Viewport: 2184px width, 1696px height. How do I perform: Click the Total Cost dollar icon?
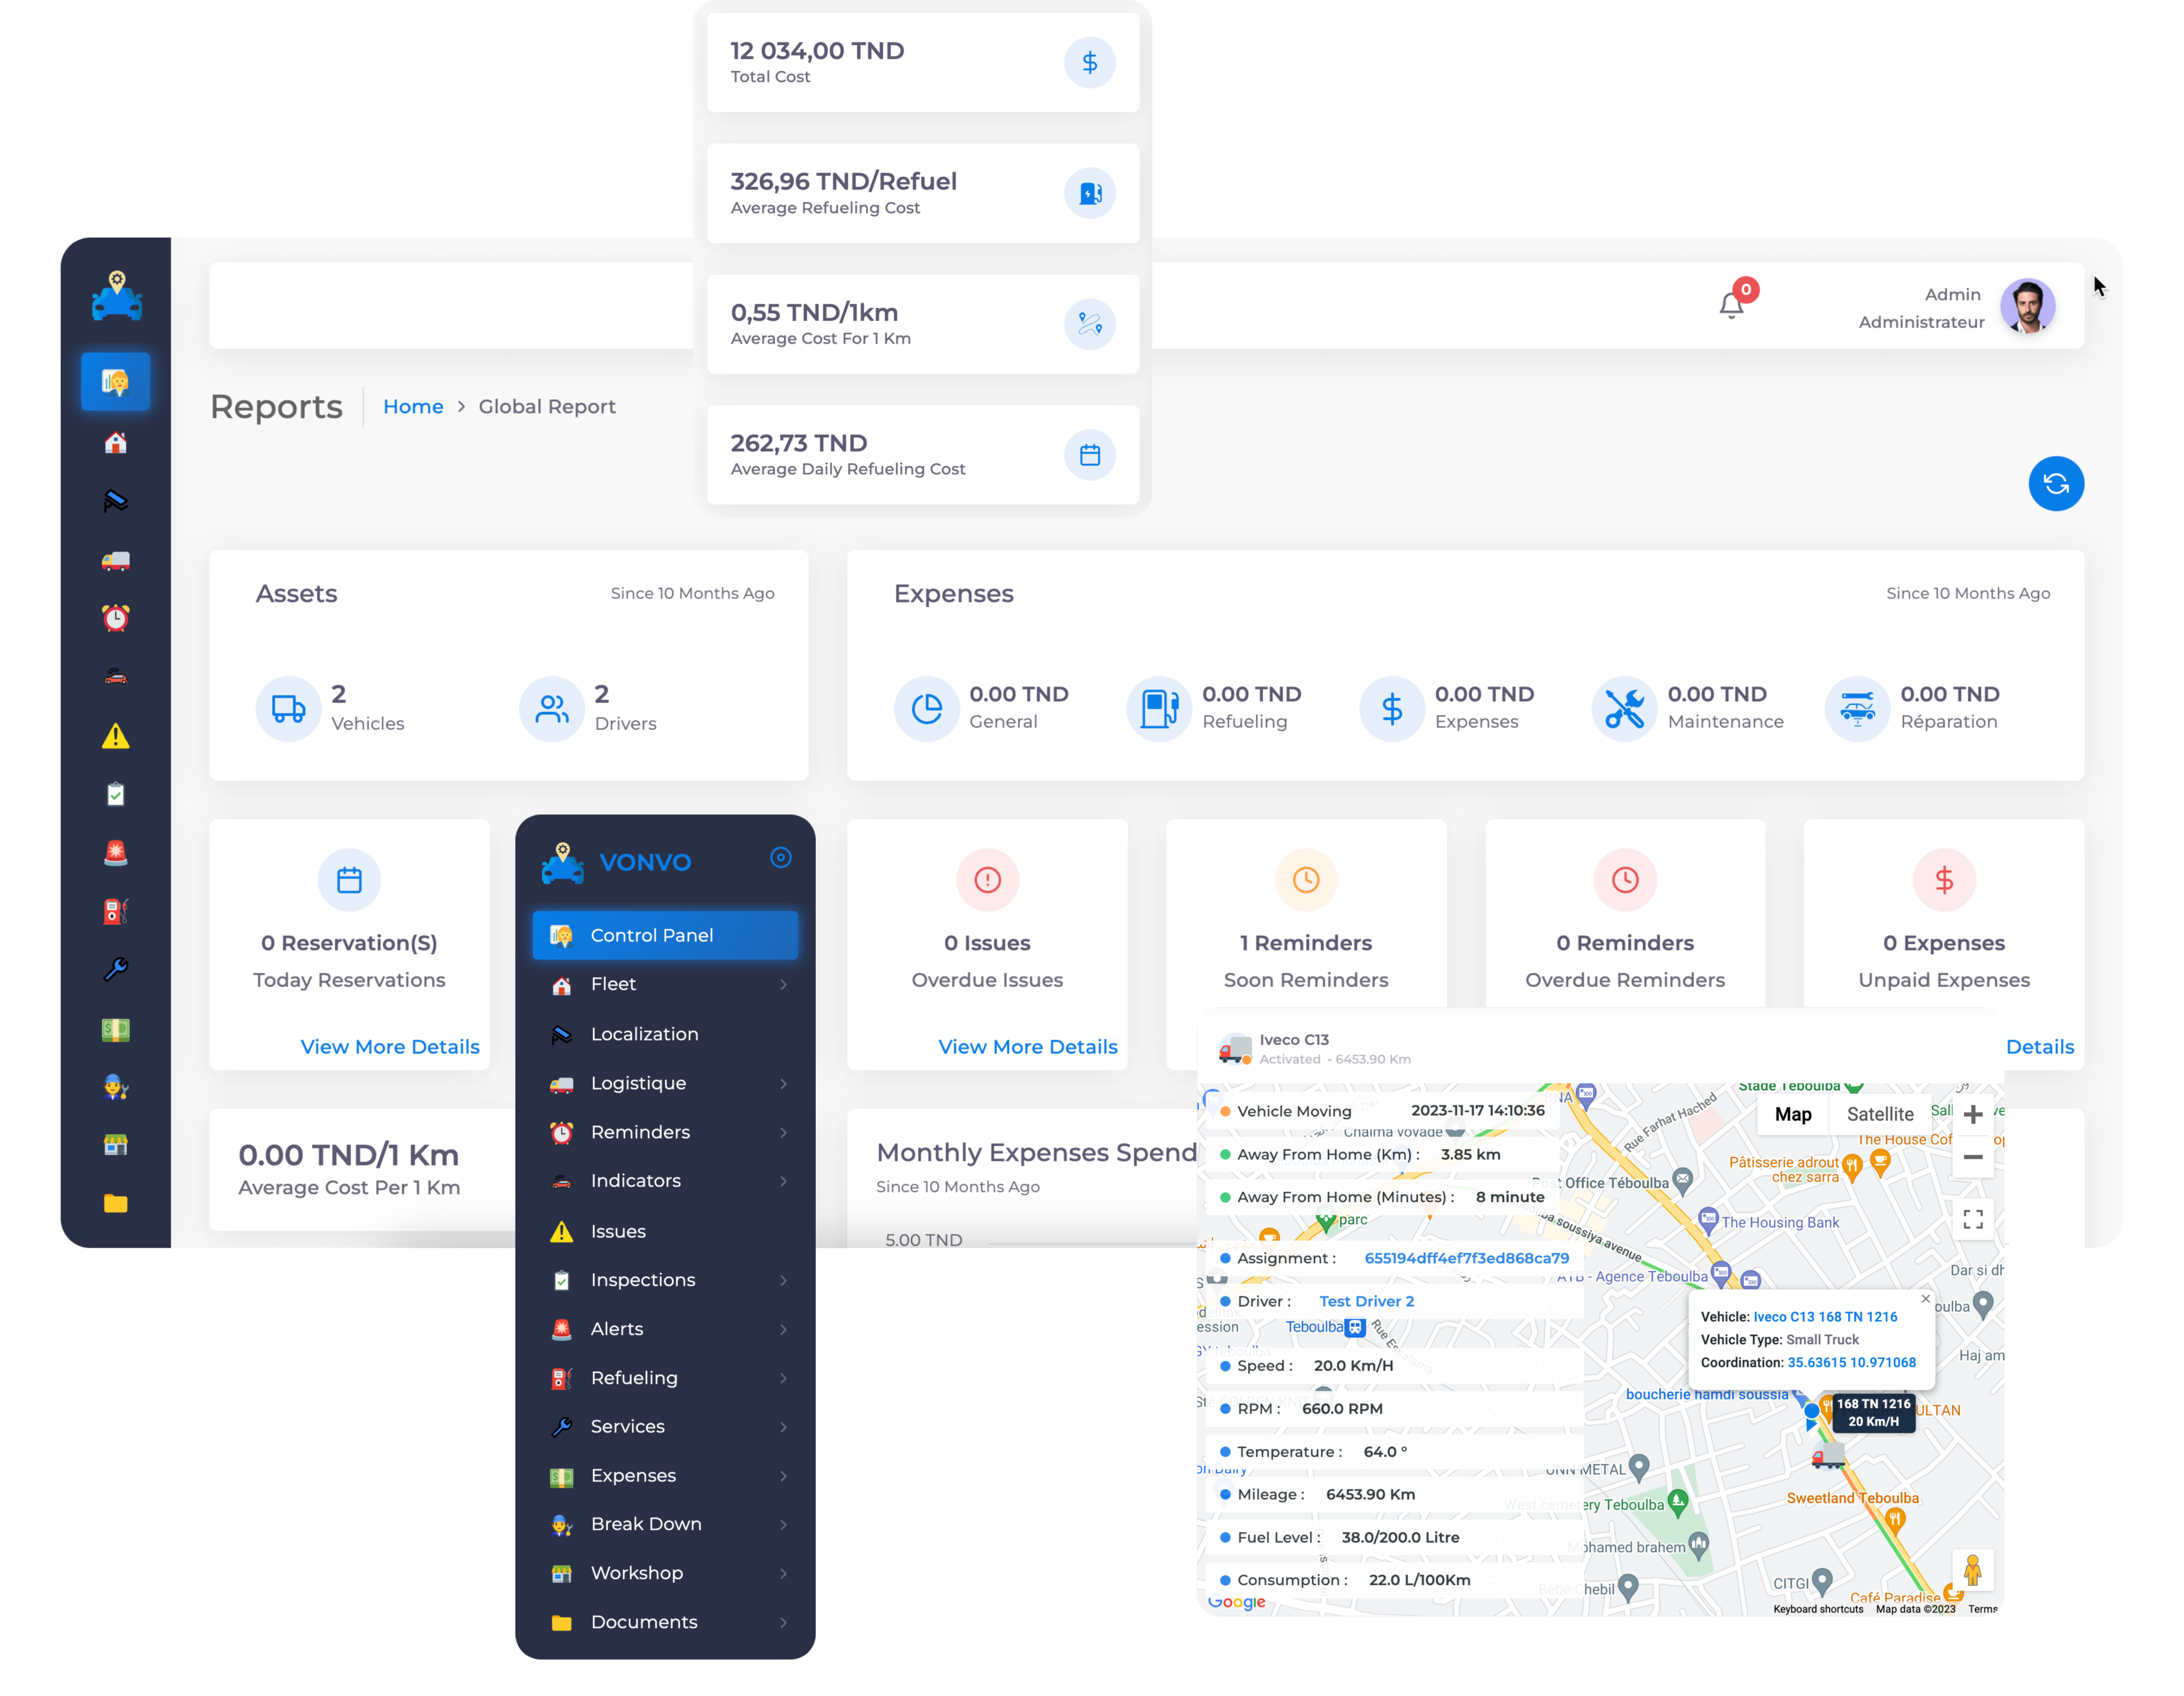(1089, 63)
